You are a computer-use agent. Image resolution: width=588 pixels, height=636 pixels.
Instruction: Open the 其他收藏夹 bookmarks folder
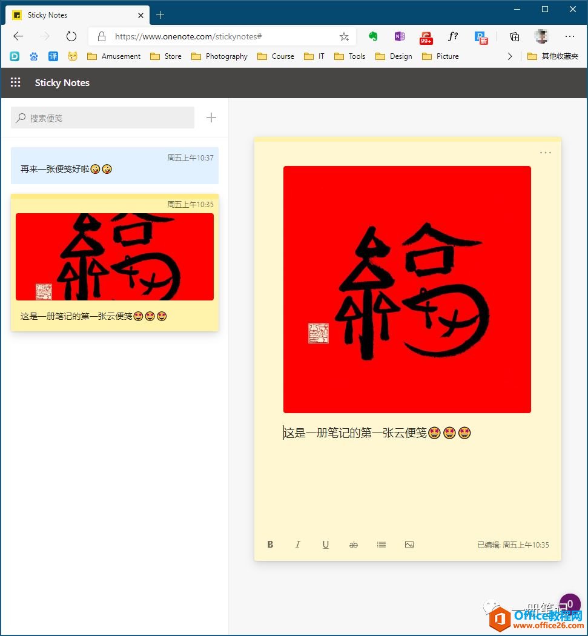tap(553, 56)
